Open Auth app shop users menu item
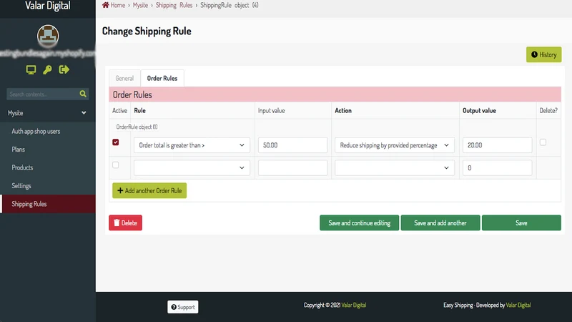The width and height of the screenshot is (572, 322). tap(48, 131)
